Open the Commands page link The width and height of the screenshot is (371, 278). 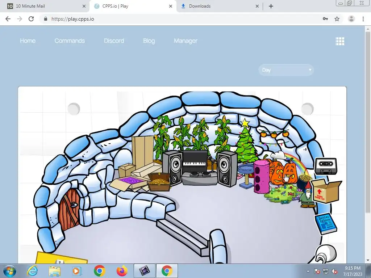pyautogui.click(x=70, y=41)
